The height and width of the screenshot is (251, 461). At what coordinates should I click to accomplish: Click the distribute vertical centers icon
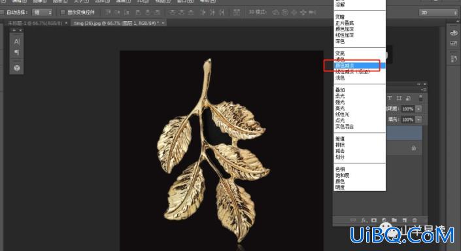182,12
